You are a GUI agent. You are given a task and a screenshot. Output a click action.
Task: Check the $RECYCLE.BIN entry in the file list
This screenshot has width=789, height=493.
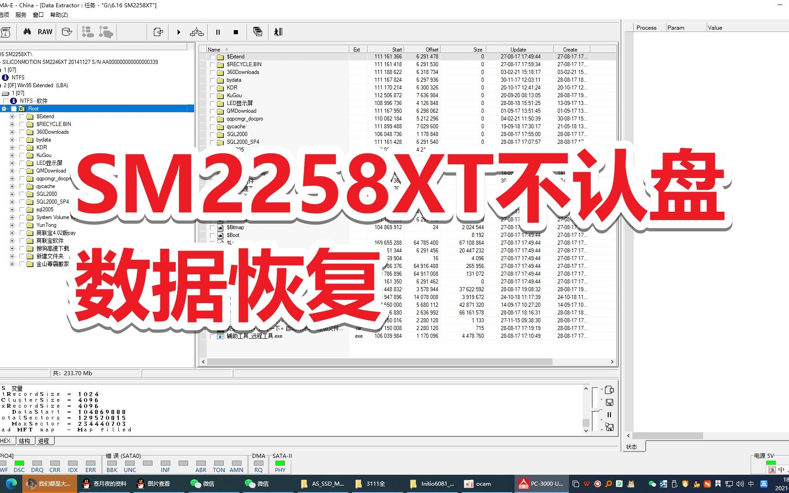point(212,64)
